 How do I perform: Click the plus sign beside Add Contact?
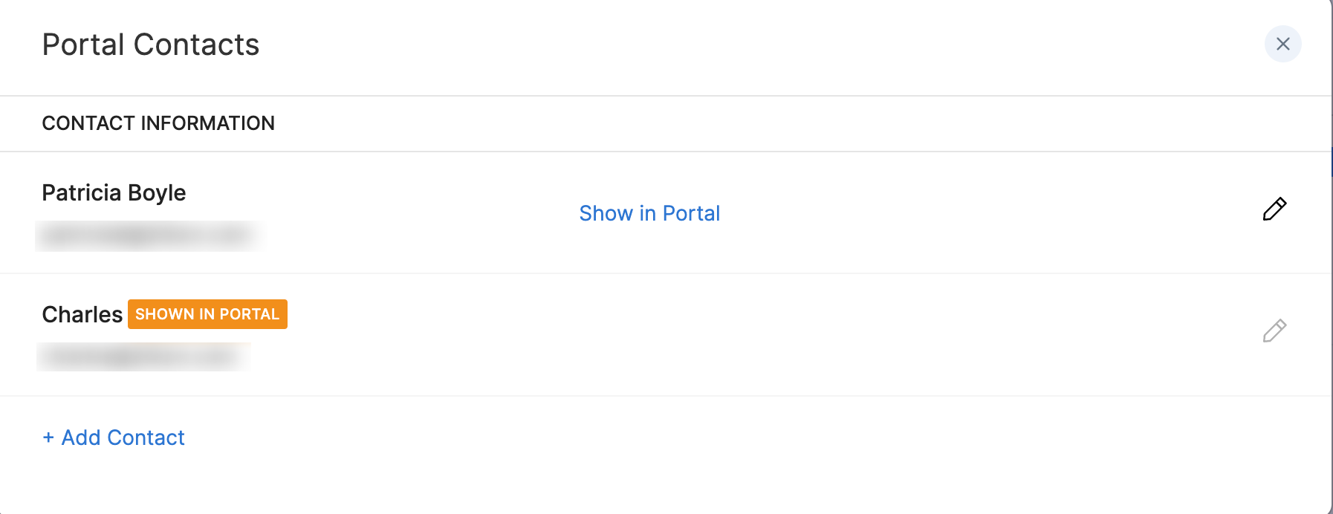[x=48, y=437]
